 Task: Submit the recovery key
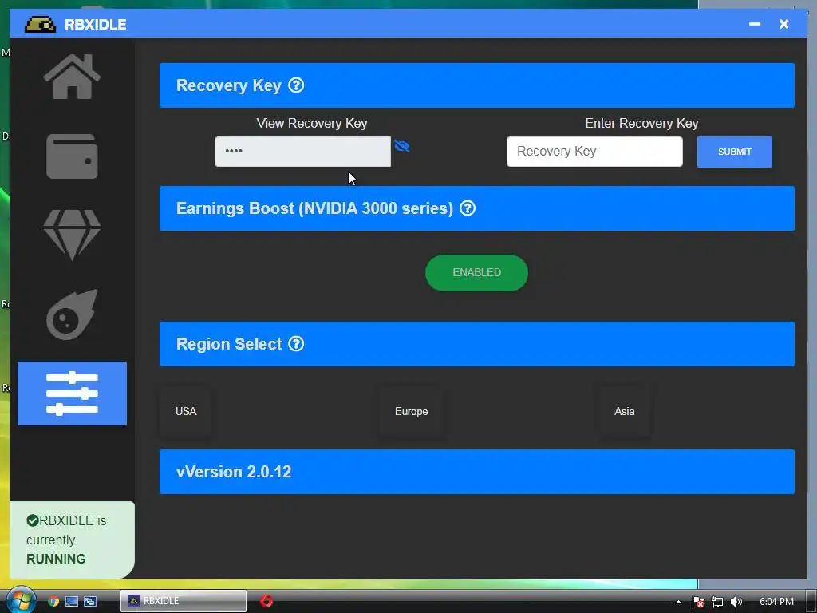coord(735,152)
